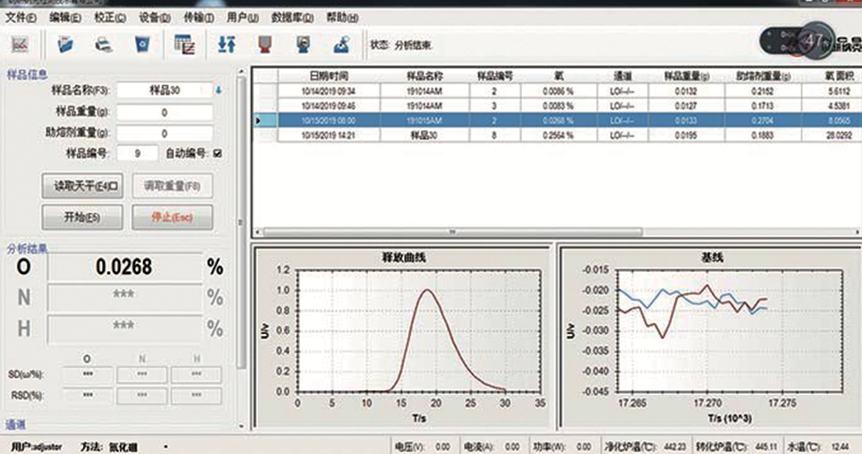Select the highlighted row dated 10/15/2019 08:00
This screenshot has width=862, height=454.
coord(557,120)
